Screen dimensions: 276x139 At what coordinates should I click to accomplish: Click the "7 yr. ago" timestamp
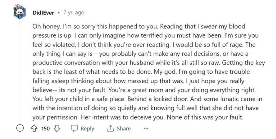74,13
